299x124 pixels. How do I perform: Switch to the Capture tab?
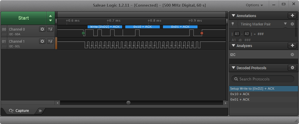[x=19, y=111]
